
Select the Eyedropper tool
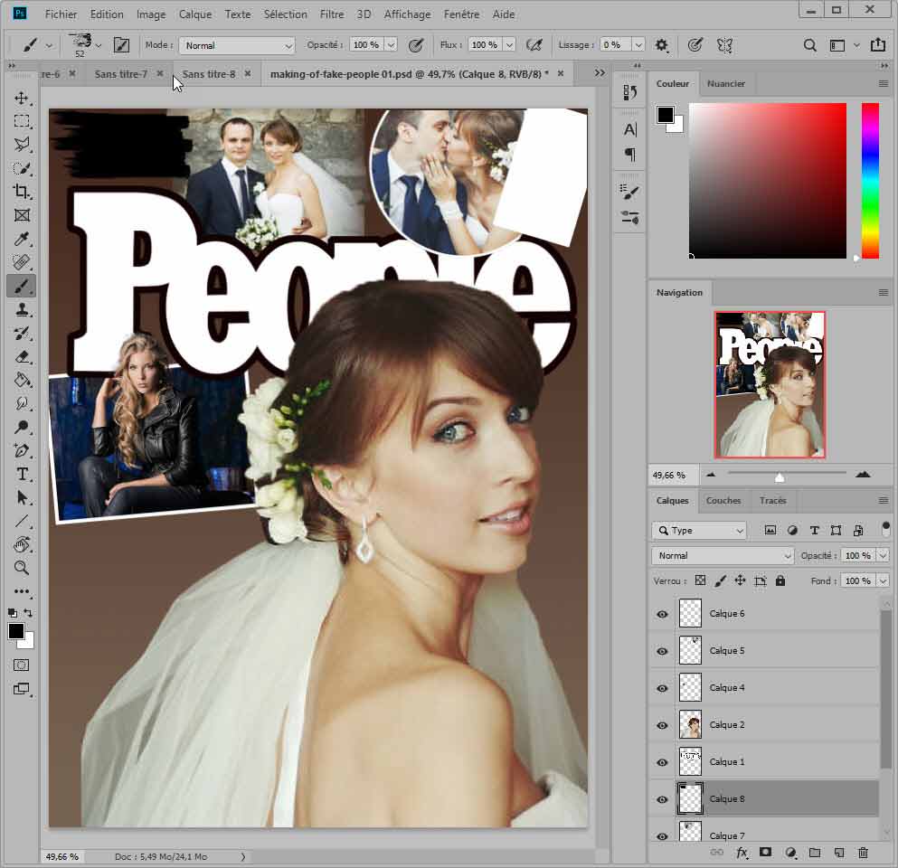[x=22, y=239]
